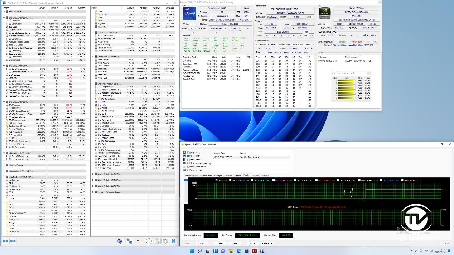This screenshot has width=454, height=255.
Task: Click the collapse columns arrows icon in HWiNFO
Action: (13, 241)
